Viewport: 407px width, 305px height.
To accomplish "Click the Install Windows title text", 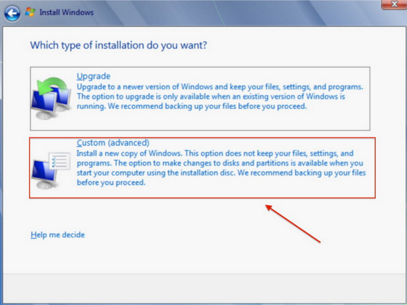I will [x=67, y=12].
